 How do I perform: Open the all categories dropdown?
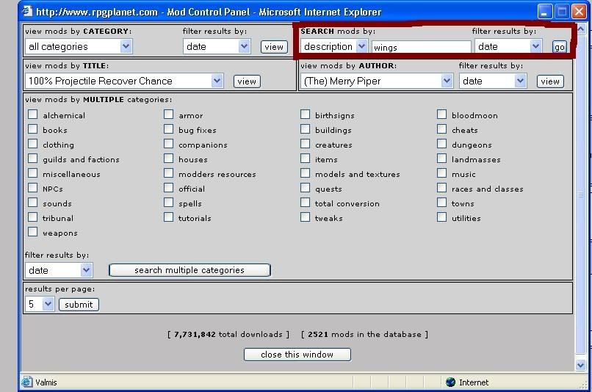[x=79, y=46]
